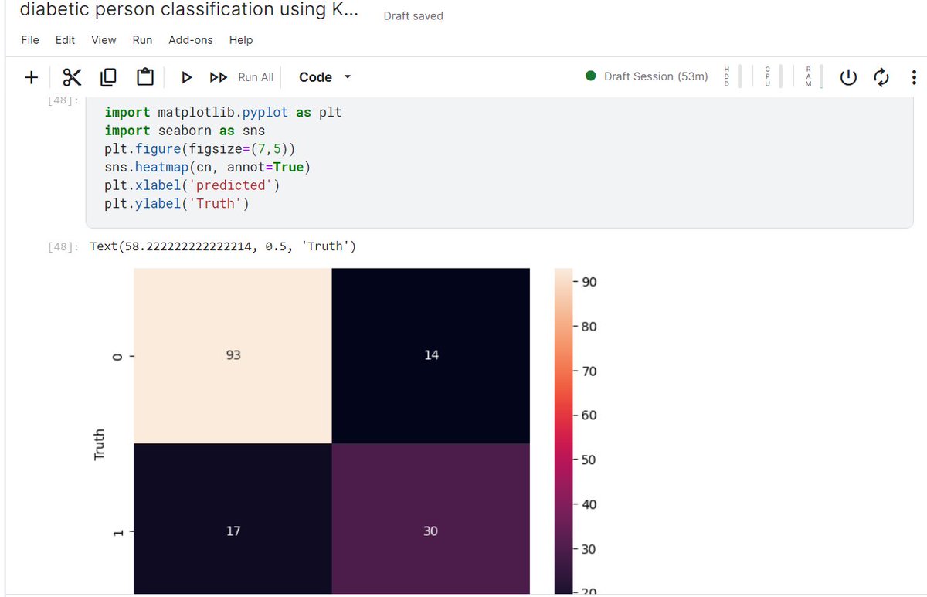This screenshot has width=927, height=597.
Task: Click the CPU usage indicator
Action: (x=773, y=76)
